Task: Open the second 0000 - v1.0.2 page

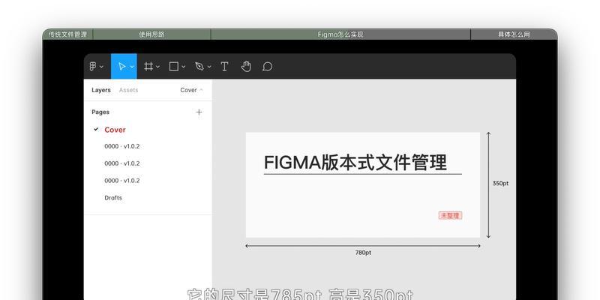Action: (x=122, y=163)
